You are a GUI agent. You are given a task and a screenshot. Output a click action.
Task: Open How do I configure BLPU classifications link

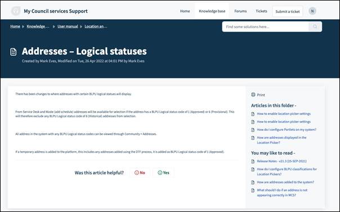coord(287,171)
